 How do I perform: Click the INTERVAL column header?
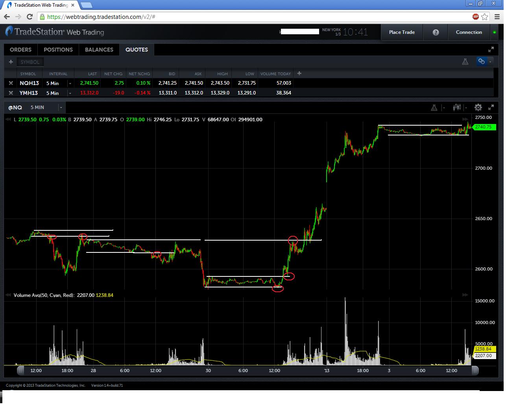tap(58, 74)
